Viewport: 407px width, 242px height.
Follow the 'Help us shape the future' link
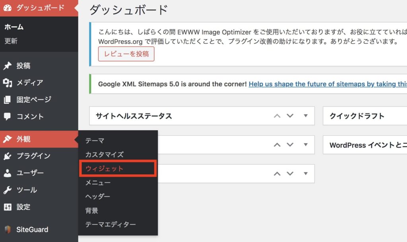tap(328, 84)
